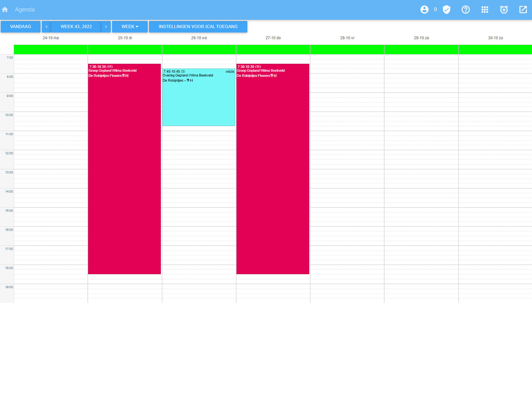Click green all-day bar for Saturday 29-10
Image resolution: width=532 pixels, height=409 pixels.
pyautogui.click(x=421, y=49)
